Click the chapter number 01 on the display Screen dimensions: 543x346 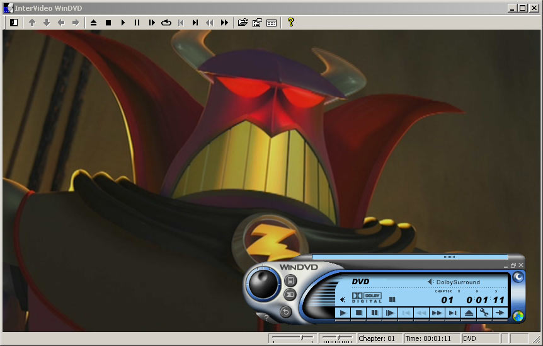click(x=447, y=300)
